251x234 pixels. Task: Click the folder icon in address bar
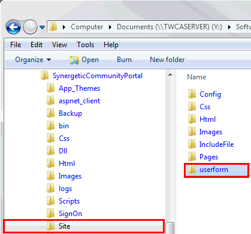pyautogui.click(x=53, y=26)
